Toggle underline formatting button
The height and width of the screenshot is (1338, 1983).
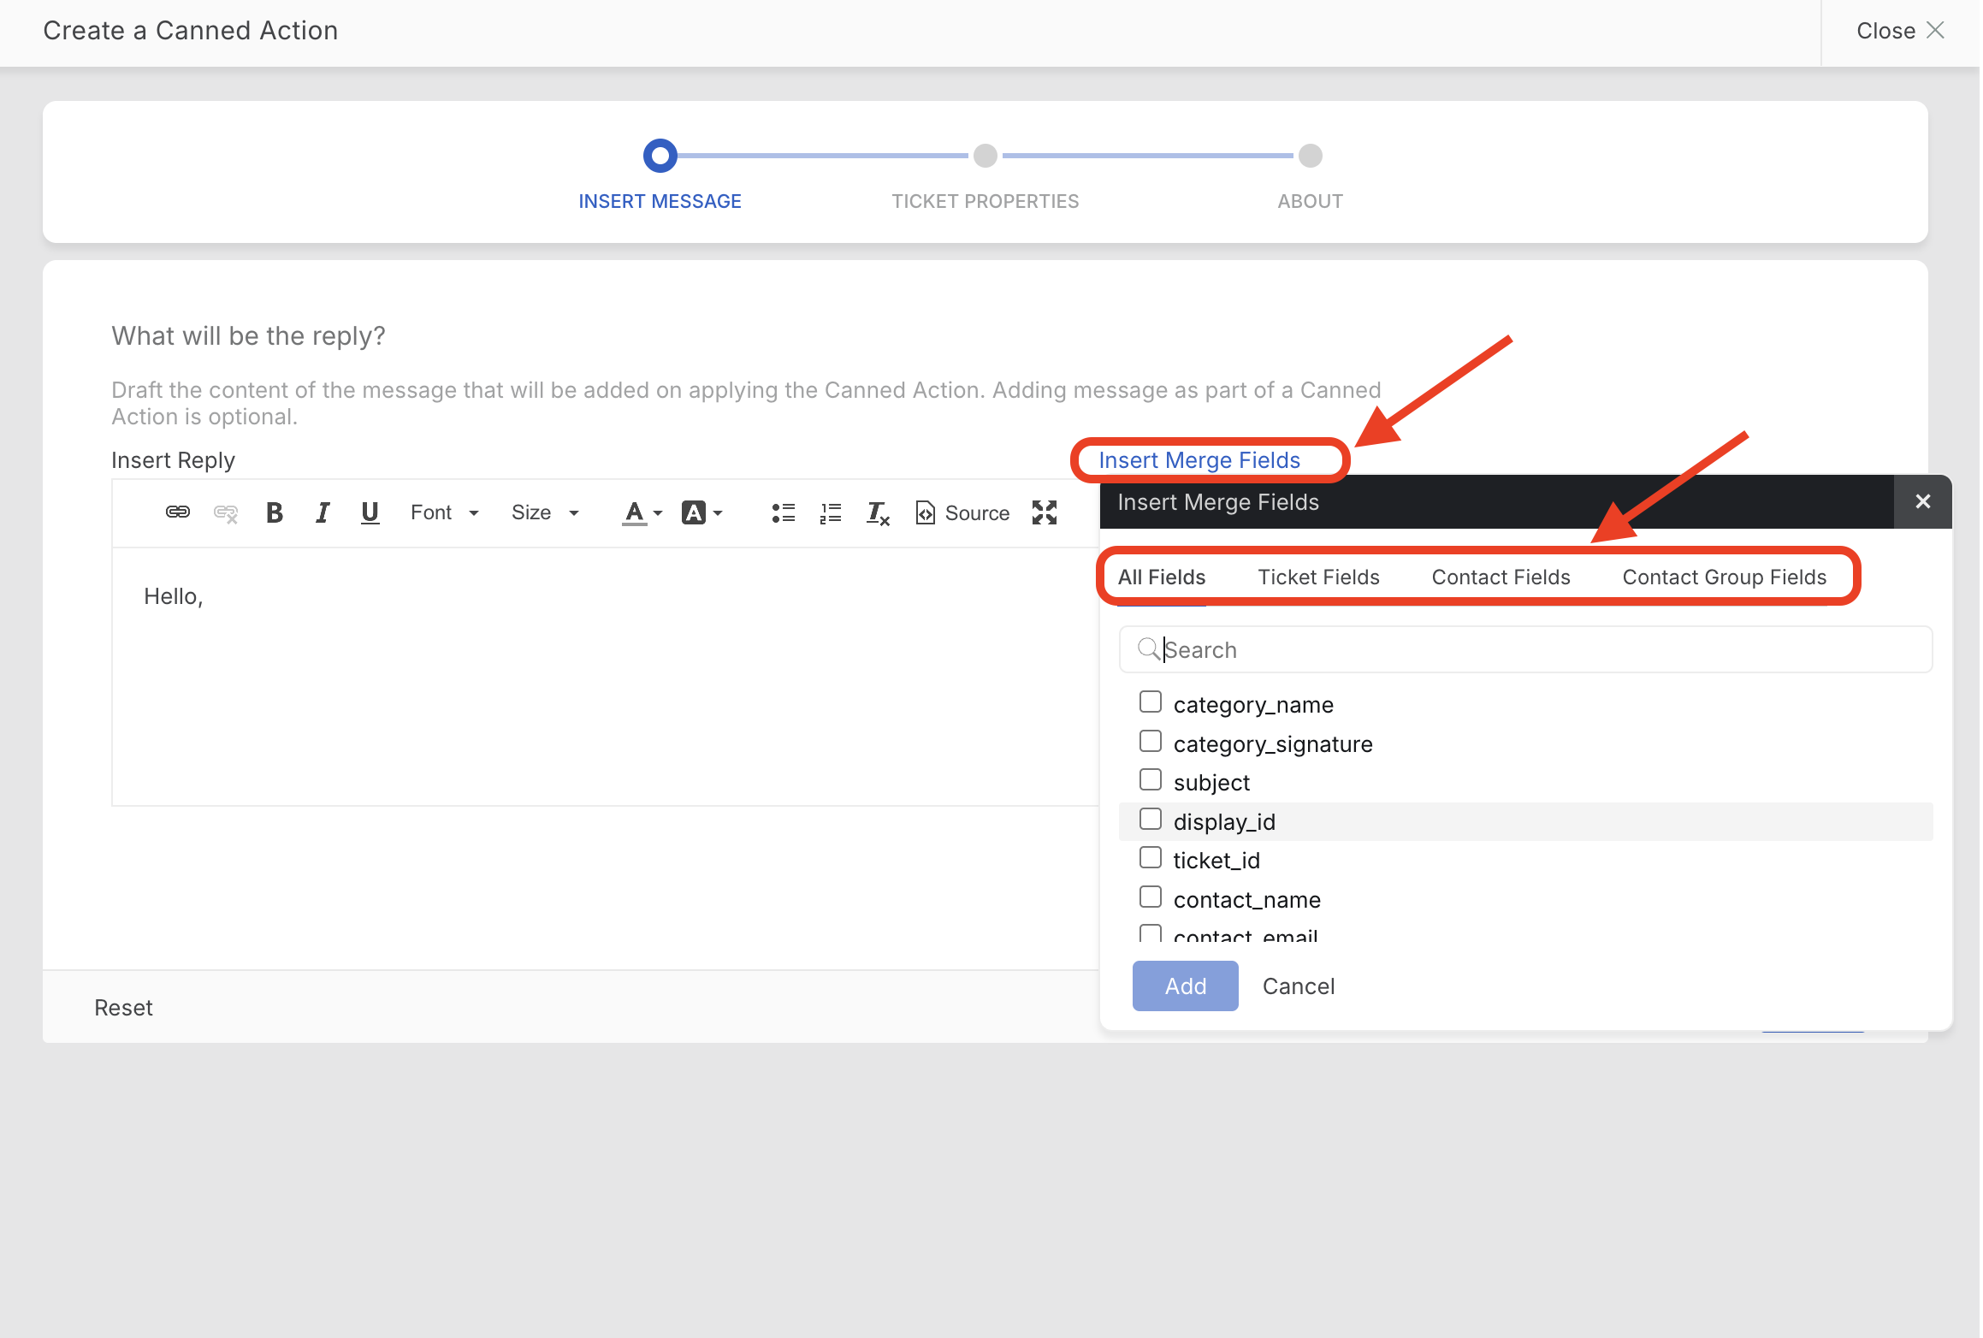coord(370,512)
